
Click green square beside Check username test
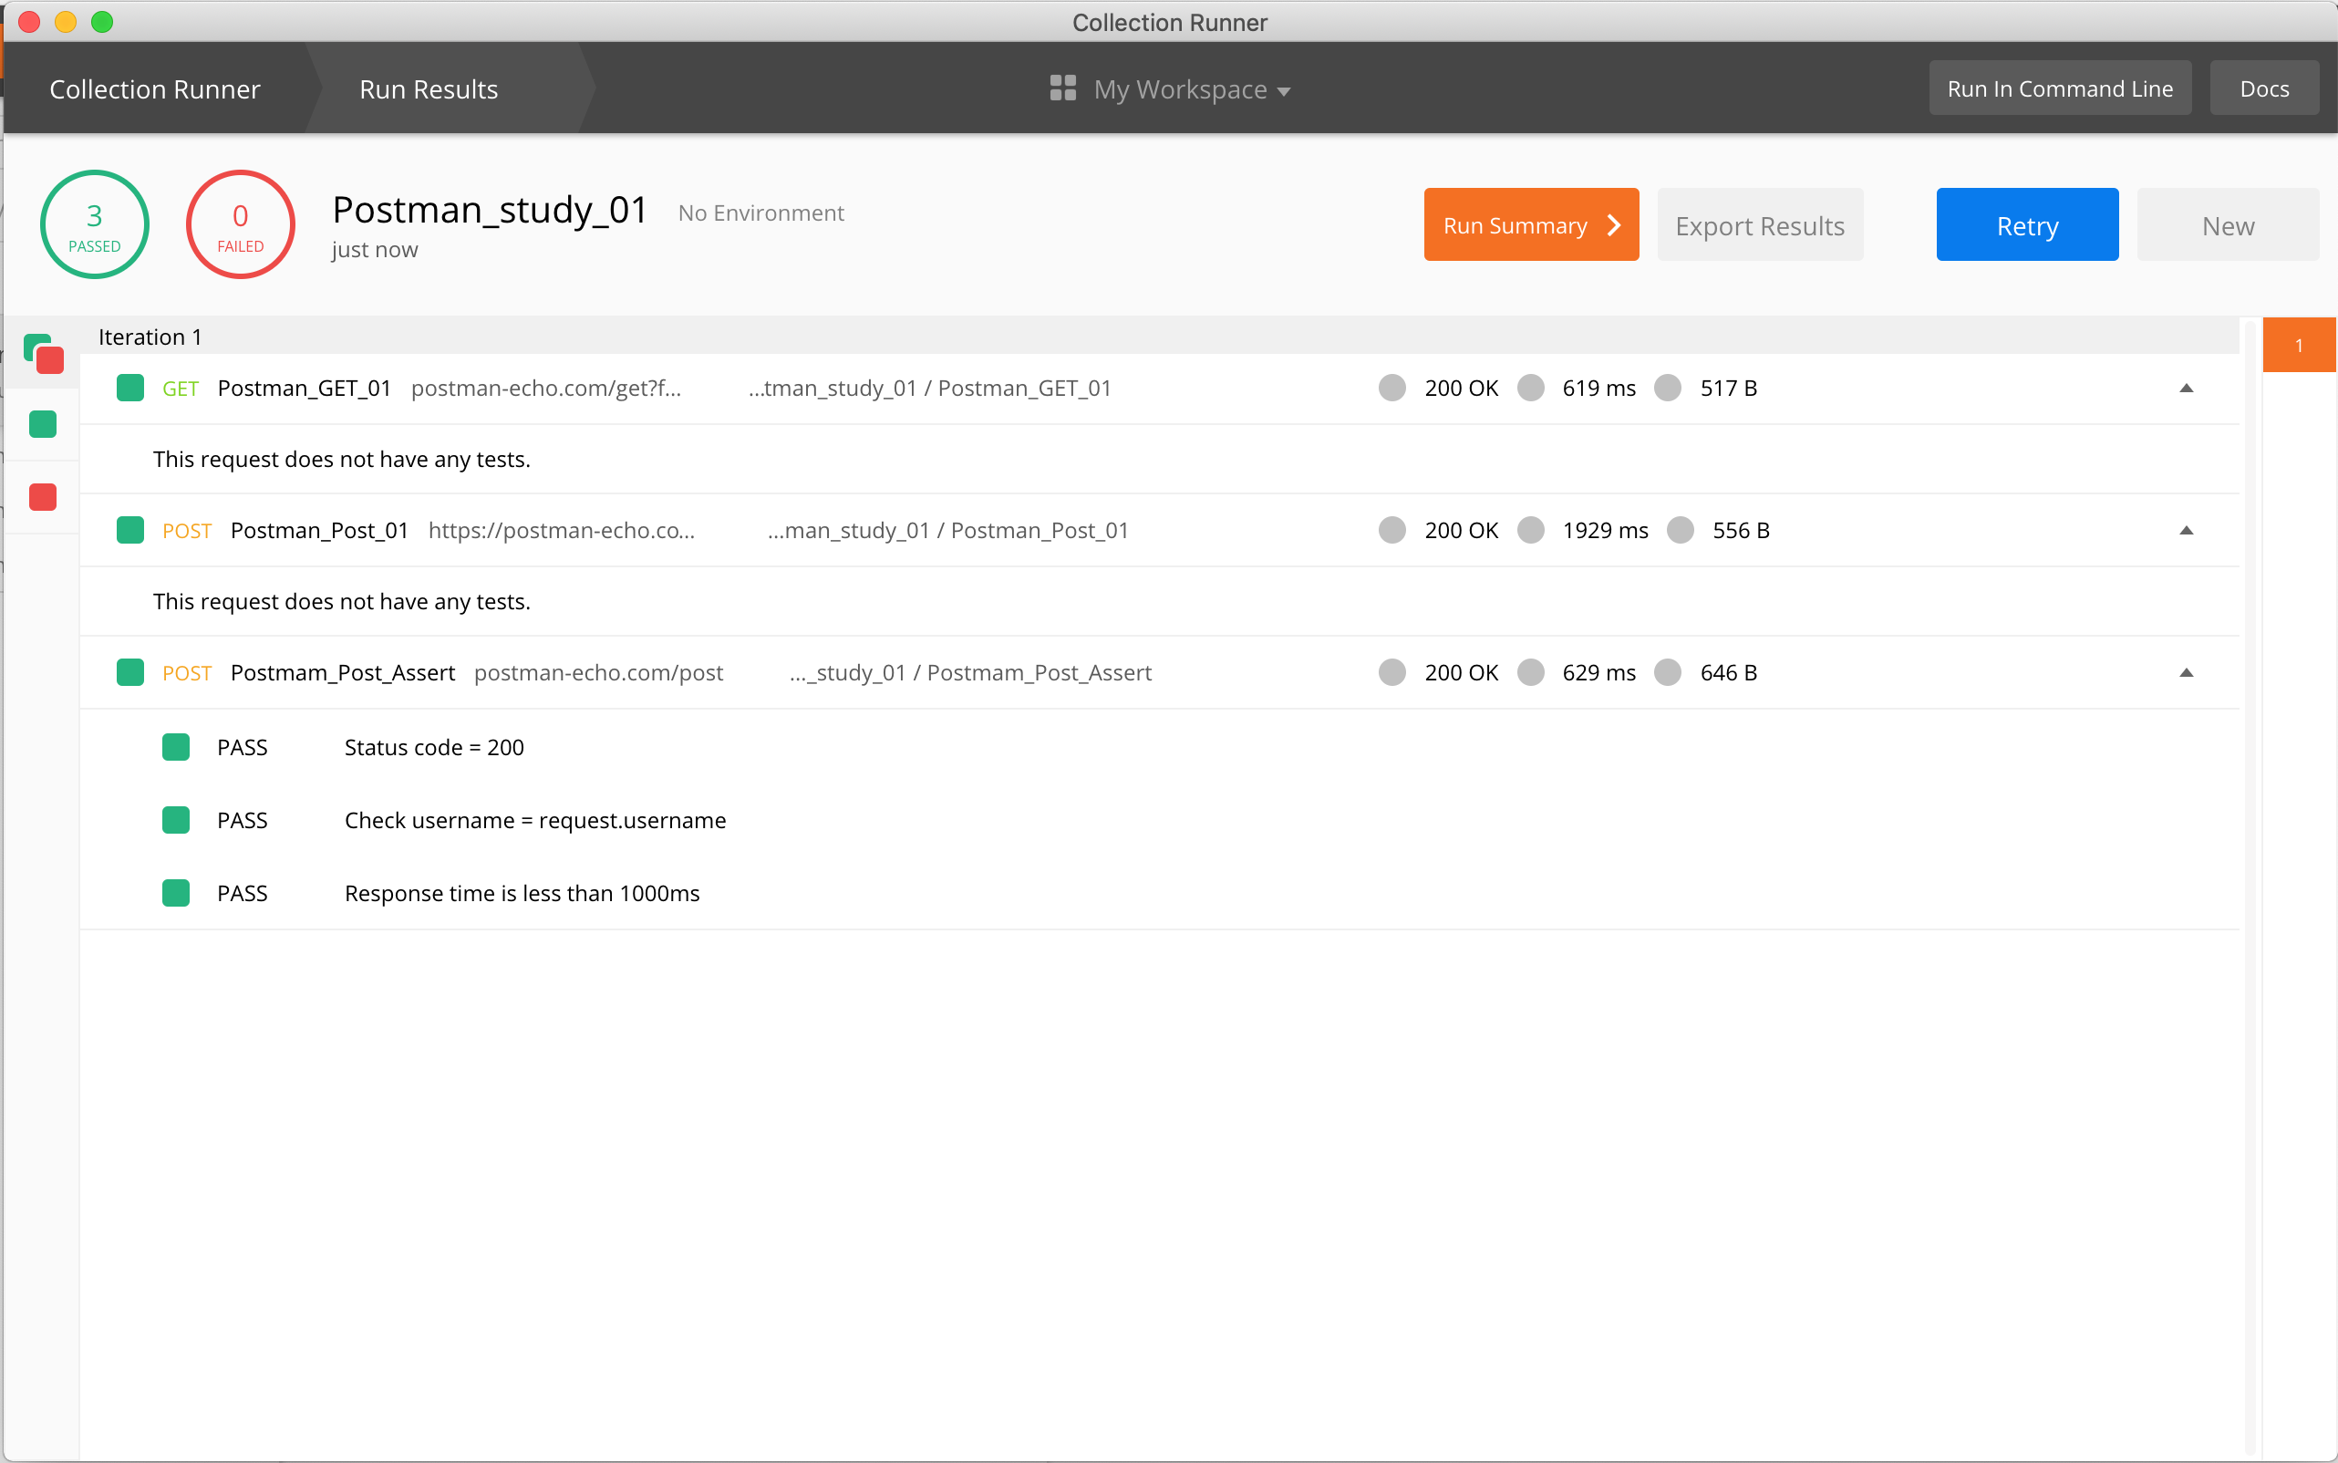coord(175,820)
